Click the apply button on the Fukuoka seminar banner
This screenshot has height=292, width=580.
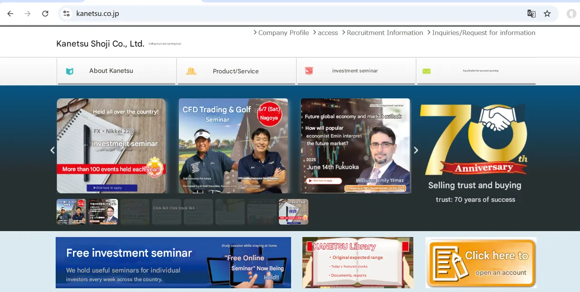(x=324, y=181)
